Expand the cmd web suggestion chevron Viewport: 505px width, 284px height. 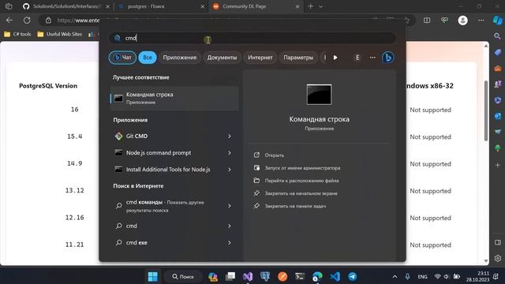(x=230, y=226)
